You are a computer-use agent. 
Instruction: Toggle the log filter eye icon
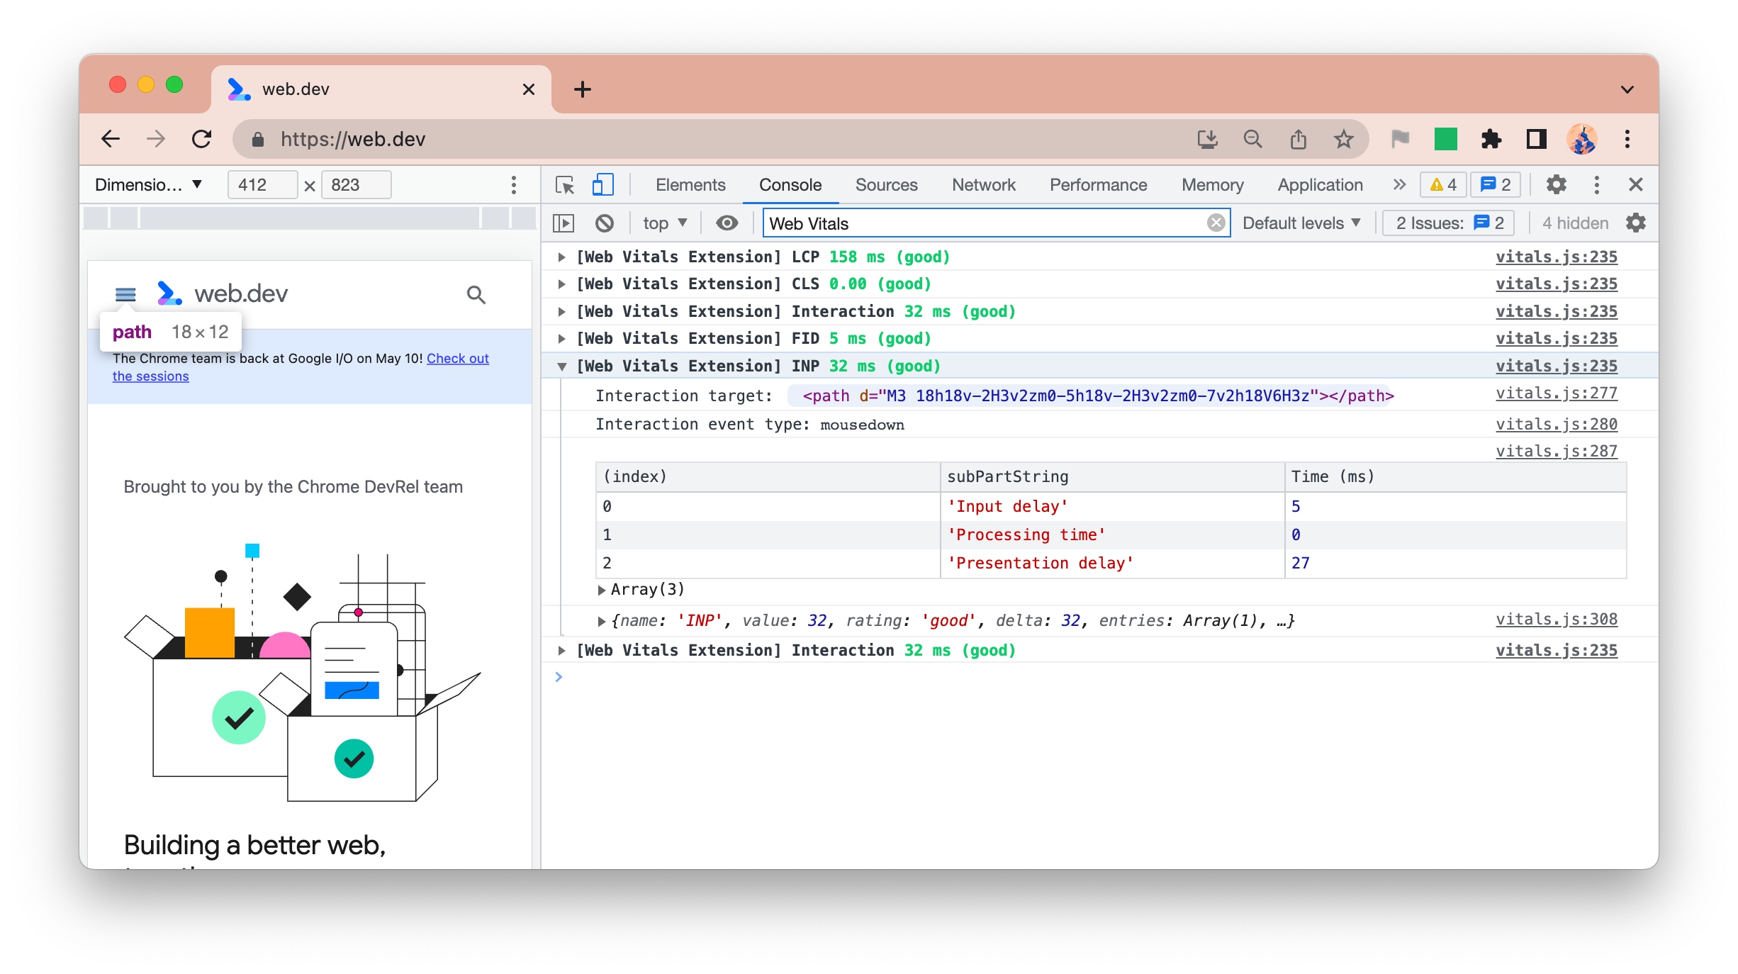click(x=726, y=222)
